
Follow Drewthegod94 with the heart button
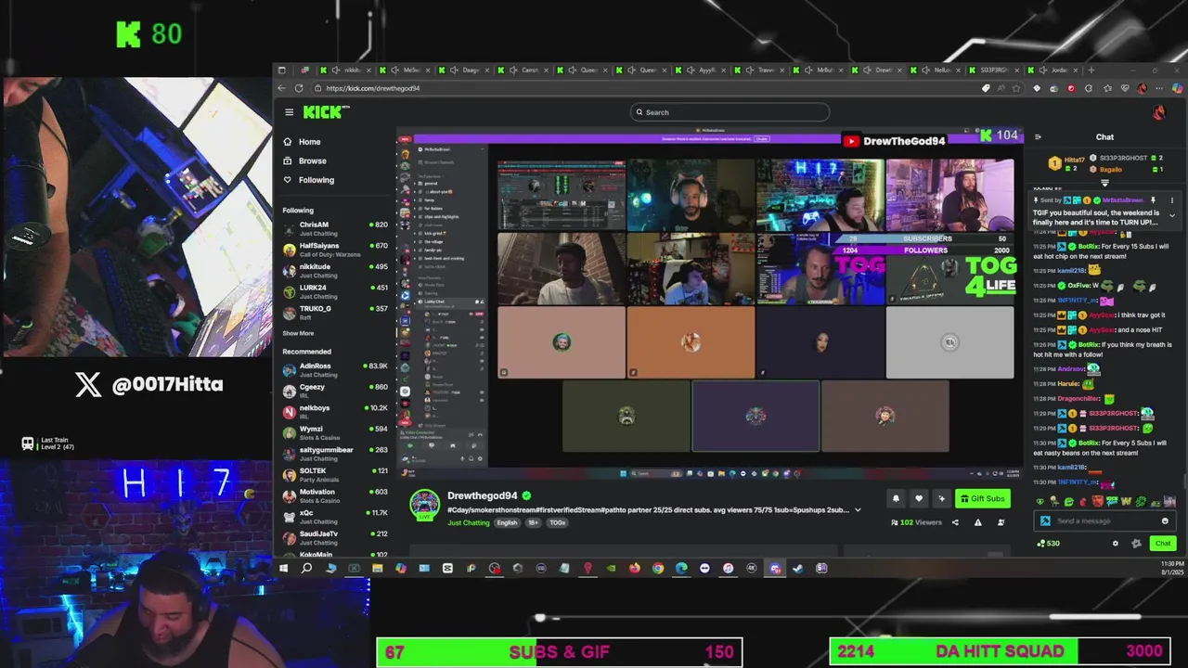pyautogui.click(x=919, y=498)
